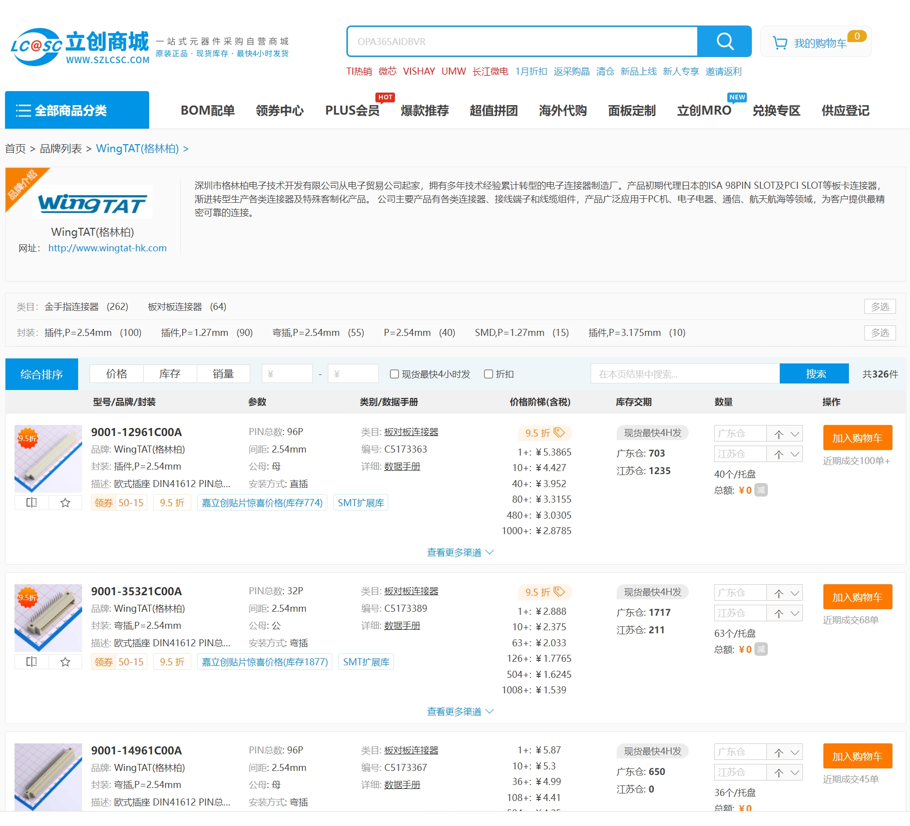Go to 领券中心
The width and height of the screenshot is (910, 826).
click(279, 110)
